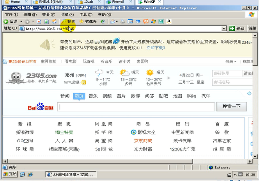Viewport: 259px width, 181px height.
Task: Click the horizontal scrollbar right arrow
Action: coord(250,161)
